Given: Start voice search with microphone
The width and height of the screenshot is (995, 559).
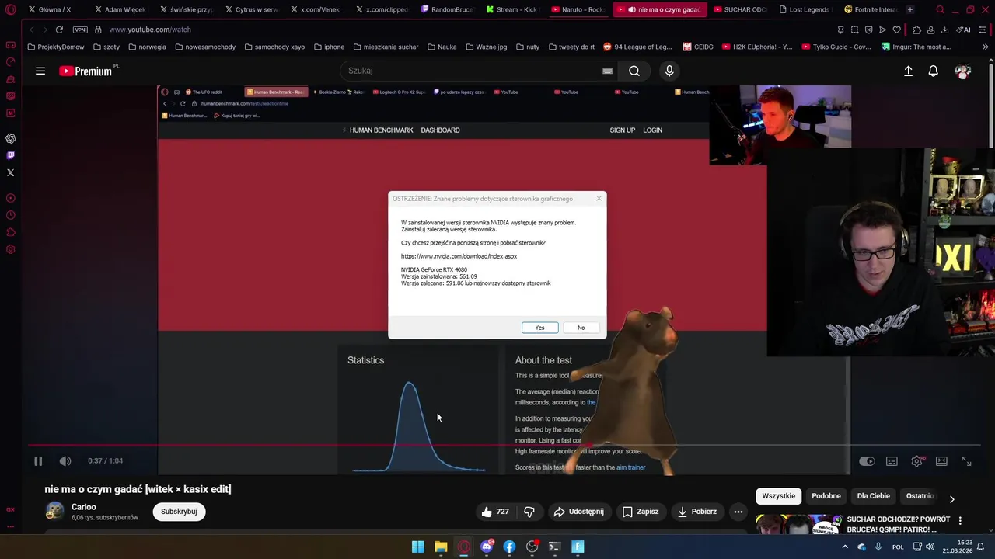Looking at the screenshot, I should click(669, 71).
